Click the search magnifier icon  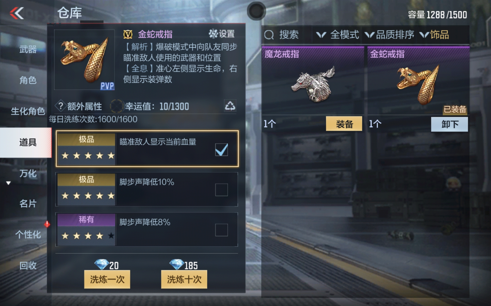click(269, 35)
